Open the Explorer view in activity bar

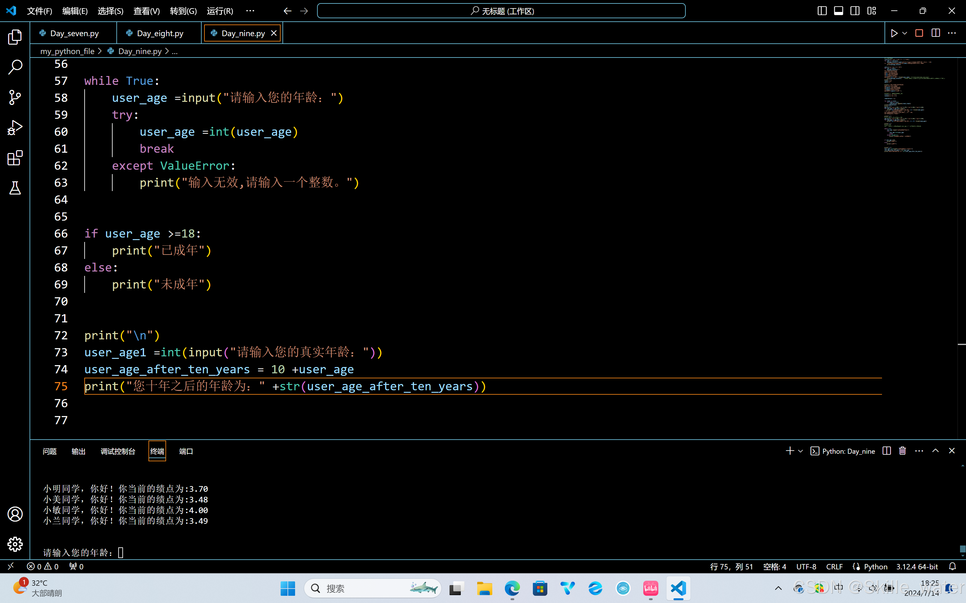(x=15, y=37)
